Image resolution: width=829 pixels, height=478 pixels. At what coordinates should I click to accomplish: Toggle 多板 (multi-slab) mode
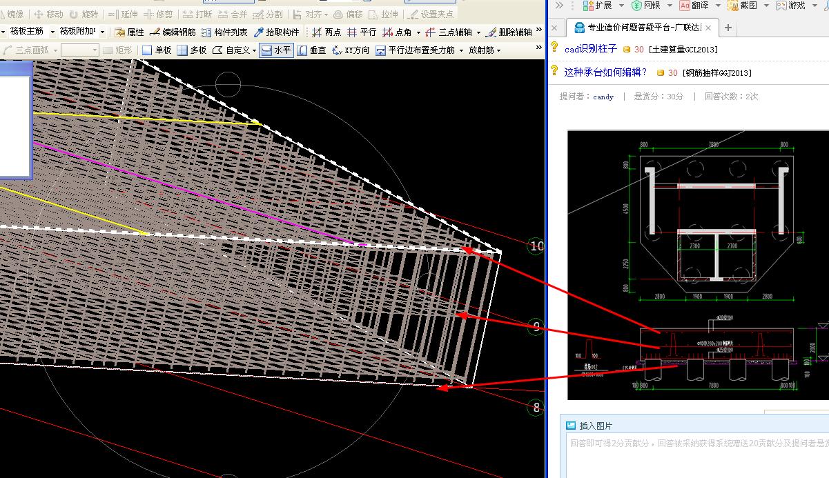click(x=192, y=50)
